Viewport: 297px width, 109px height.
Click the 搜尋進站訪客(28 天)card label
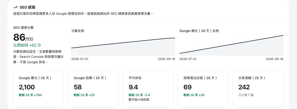pyautogui.click(x=200, y=78)
